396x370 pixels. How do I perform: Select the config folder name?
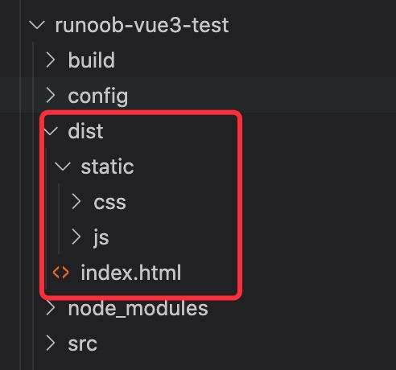98,97
